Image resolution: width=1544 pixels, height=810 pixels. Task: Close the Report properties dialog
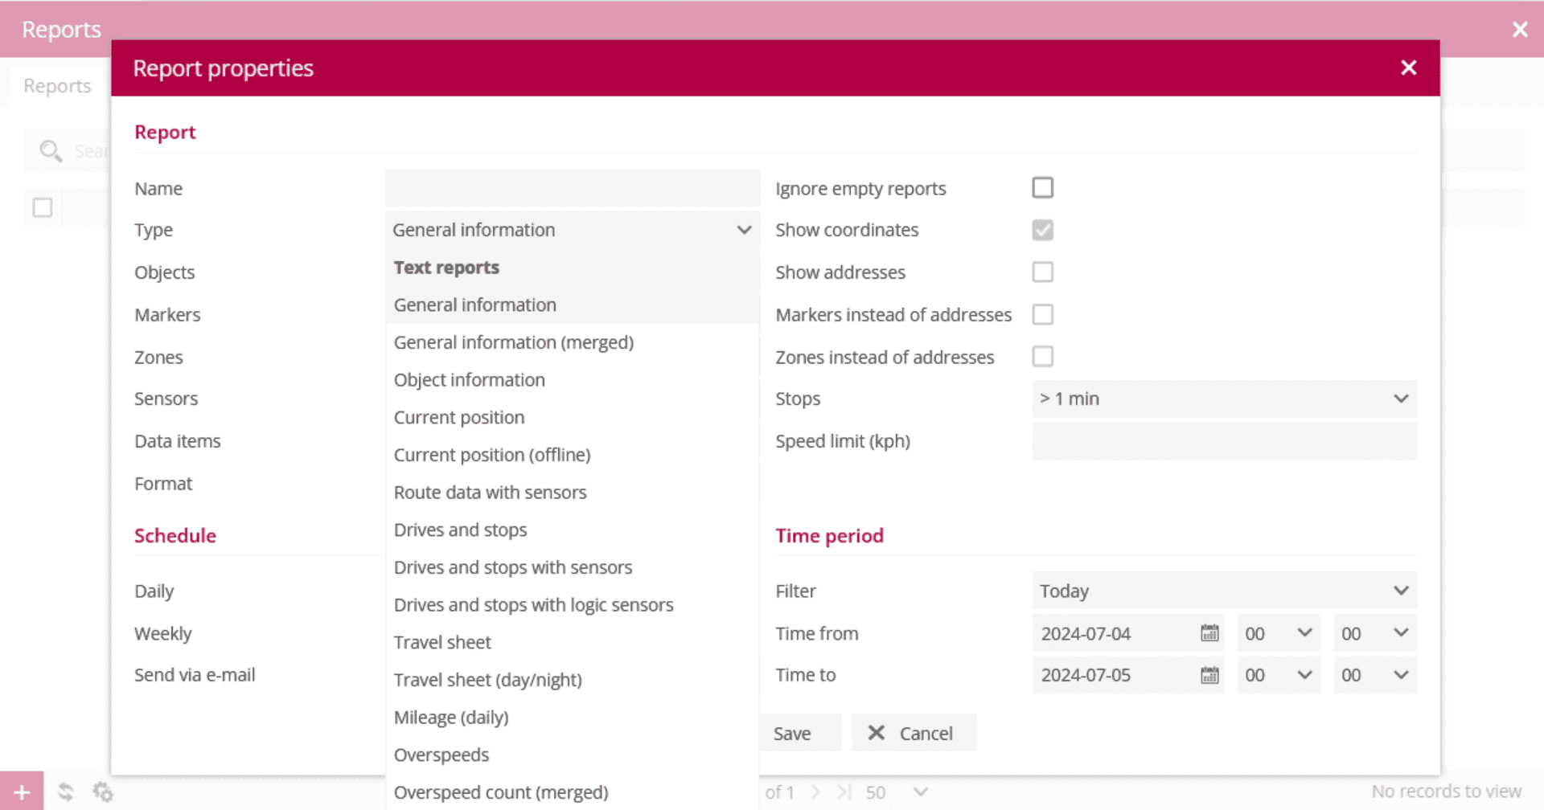click(1408, 68)
